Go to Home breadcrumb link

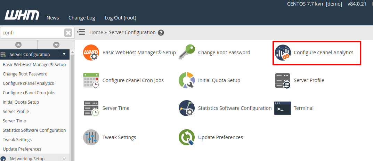coord(96,32)
